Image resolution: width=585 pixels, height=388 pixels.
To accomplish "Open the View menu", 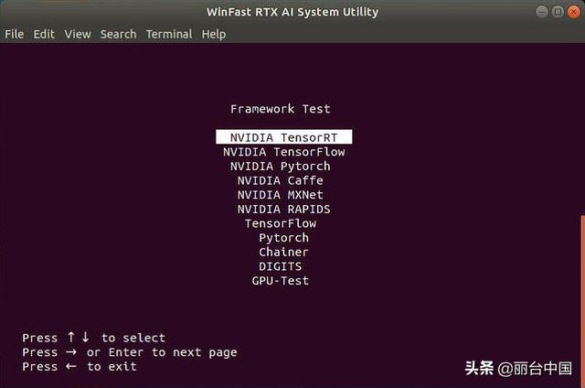I will pyautogui.click(x=78, y=35).
